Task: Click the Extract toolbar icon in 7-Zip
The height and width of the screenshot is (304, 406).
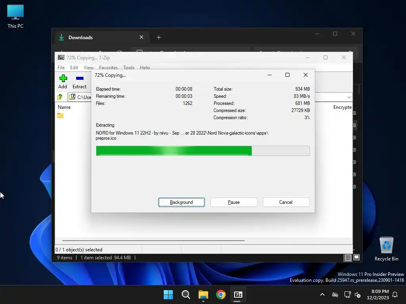Action: (x=79, y=78)
